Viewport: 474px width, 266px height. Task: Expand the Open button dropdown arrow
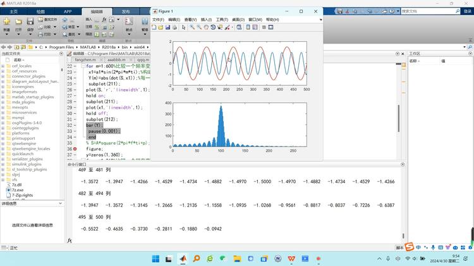tap(19, 34)
